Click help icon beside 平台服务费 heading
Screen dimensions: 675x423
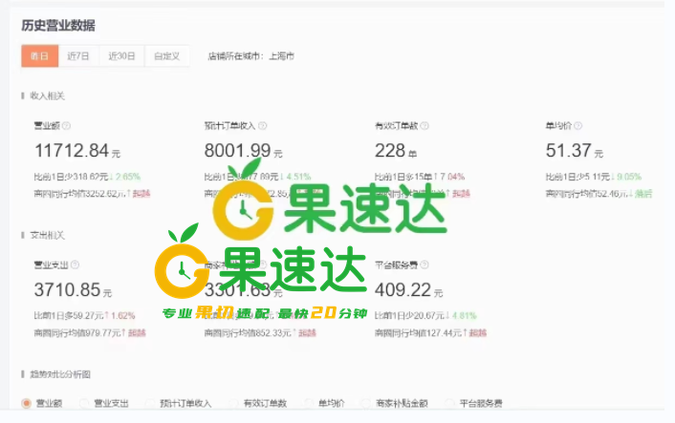(425, 264)
